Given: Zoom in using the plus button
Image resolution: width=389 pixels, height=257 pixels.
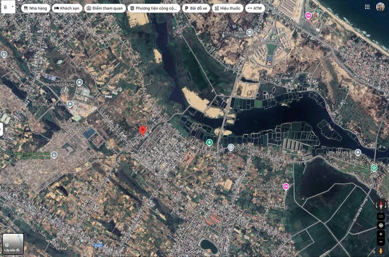Looking at the screenshot, I should (381, 234).
